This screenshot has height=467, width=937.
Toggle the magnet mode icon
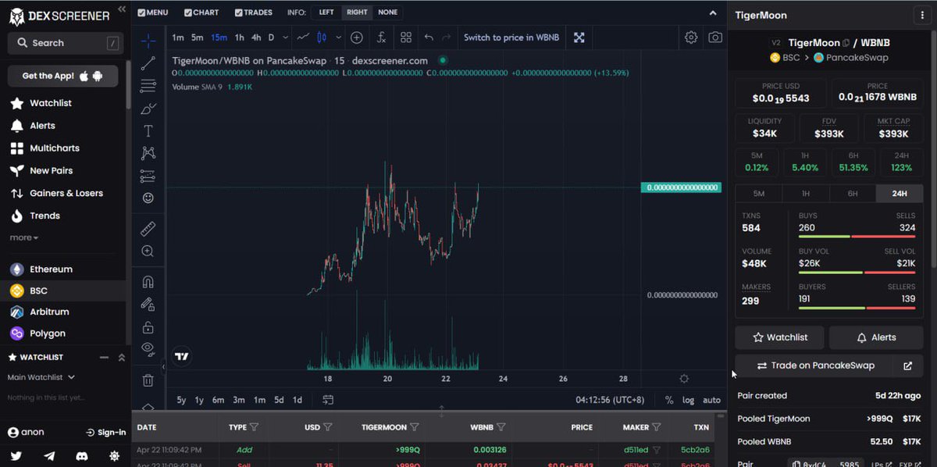(148, 282)
